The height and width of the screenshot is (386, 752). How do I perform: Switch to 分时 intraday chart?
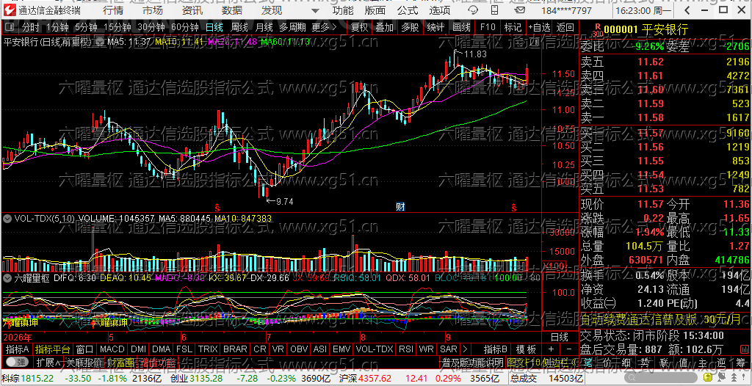point(31,27)
